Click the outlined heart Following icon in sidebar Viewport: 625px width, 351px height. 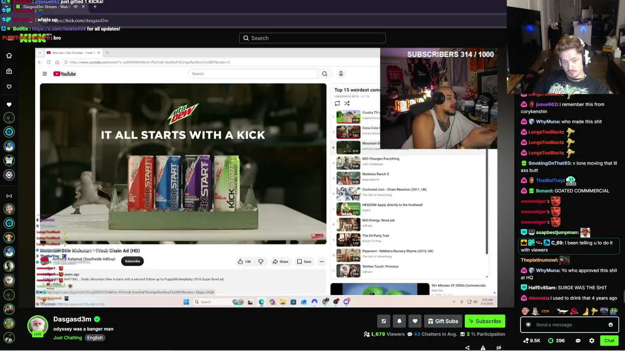coord(9,87)
